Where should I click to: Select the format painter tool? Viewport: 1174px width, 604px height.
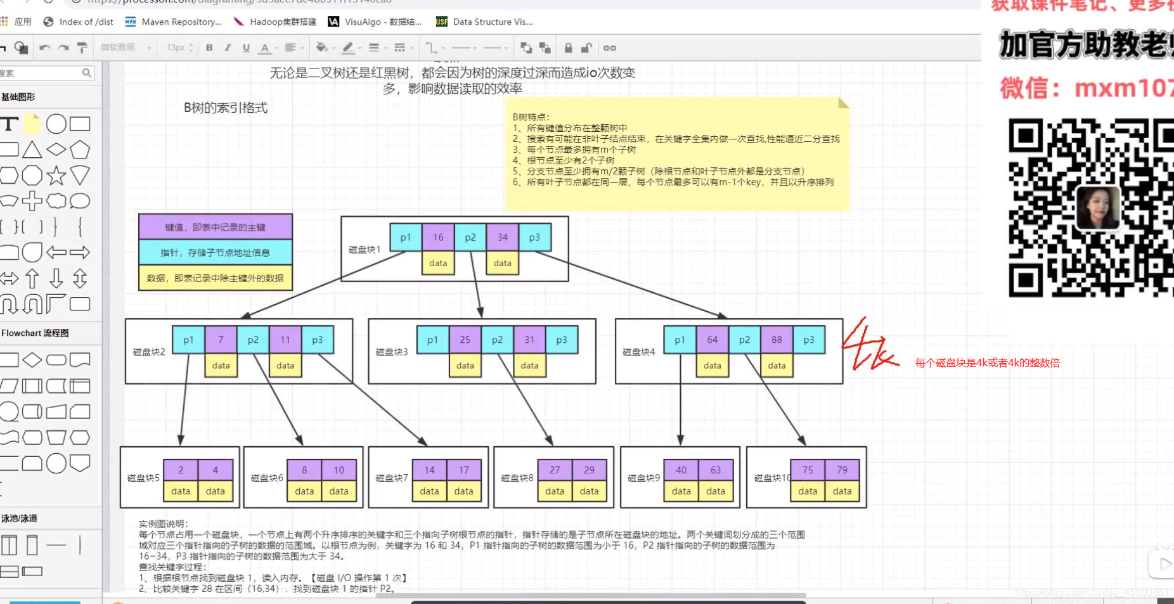pos(82,48)
